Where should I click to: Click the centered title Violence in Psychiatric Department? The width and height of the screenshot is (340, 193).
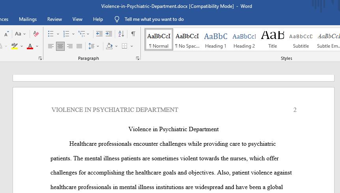[x=174, y=129]
